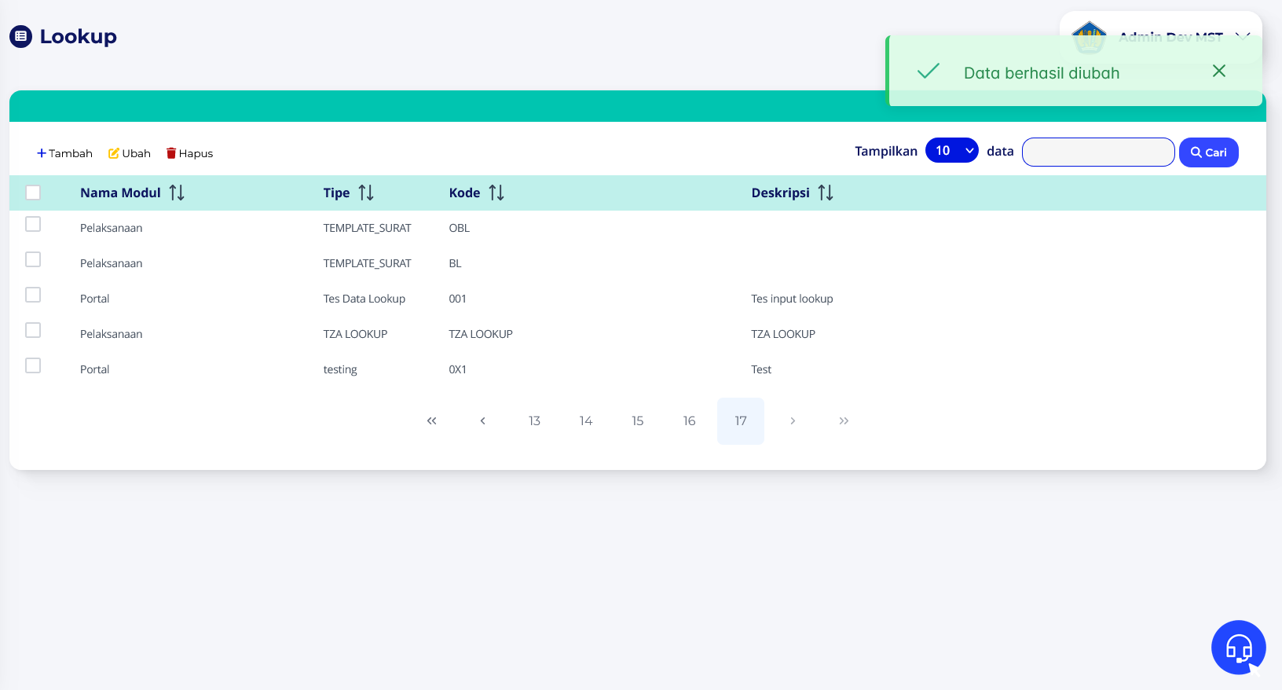This screenshot has height=690, width=1282.
Task: Go to page 14 in pagination
Action: coord(586,421)
